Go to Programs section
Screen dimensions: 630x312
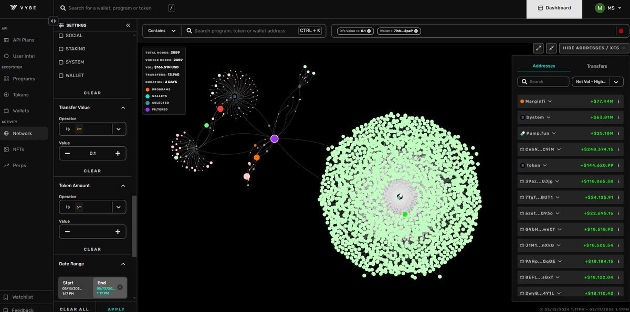coord(24,79)
